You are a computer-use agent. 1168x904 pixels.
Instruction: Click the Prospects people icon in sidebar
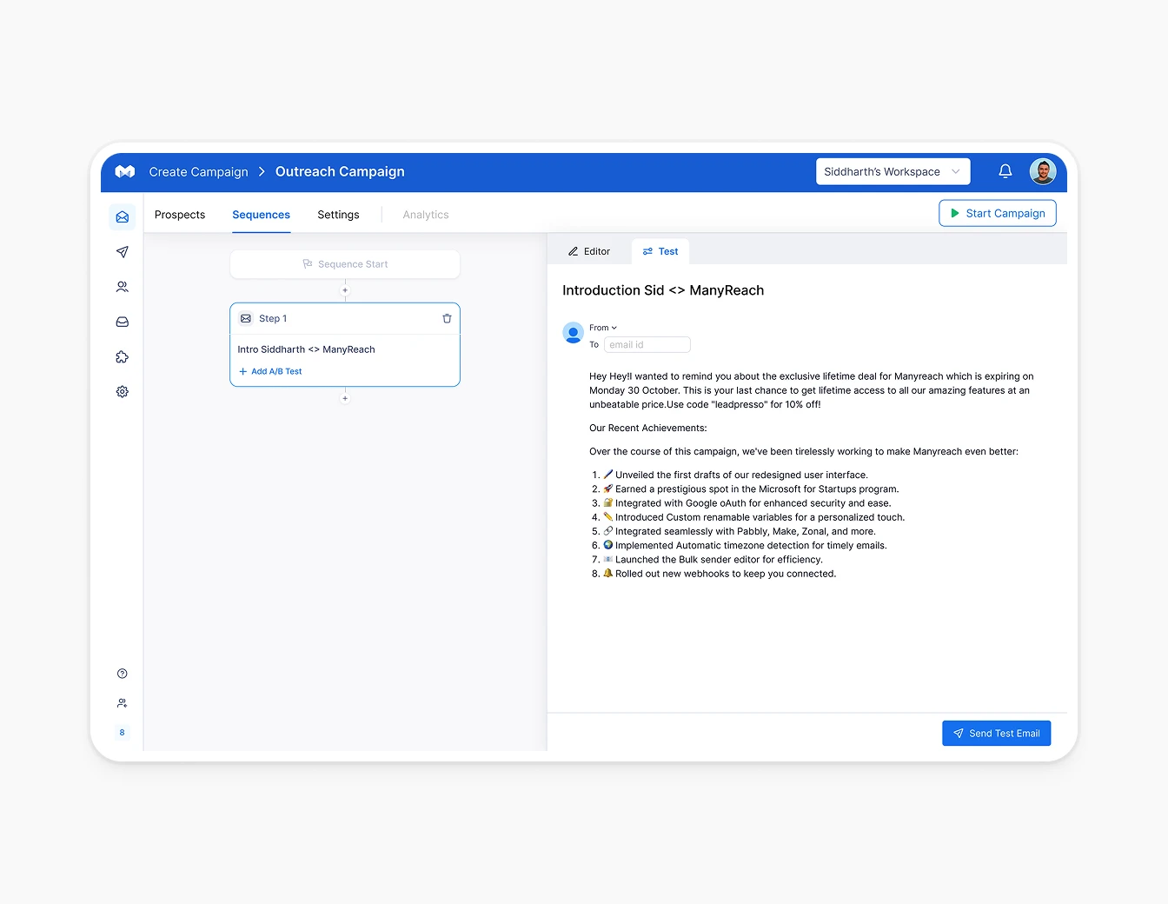point(122,287)
